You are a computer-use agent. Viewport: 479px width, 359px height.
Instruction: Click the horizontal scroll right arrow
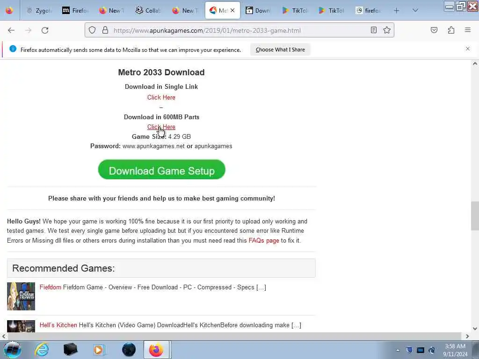click(467, 336)
